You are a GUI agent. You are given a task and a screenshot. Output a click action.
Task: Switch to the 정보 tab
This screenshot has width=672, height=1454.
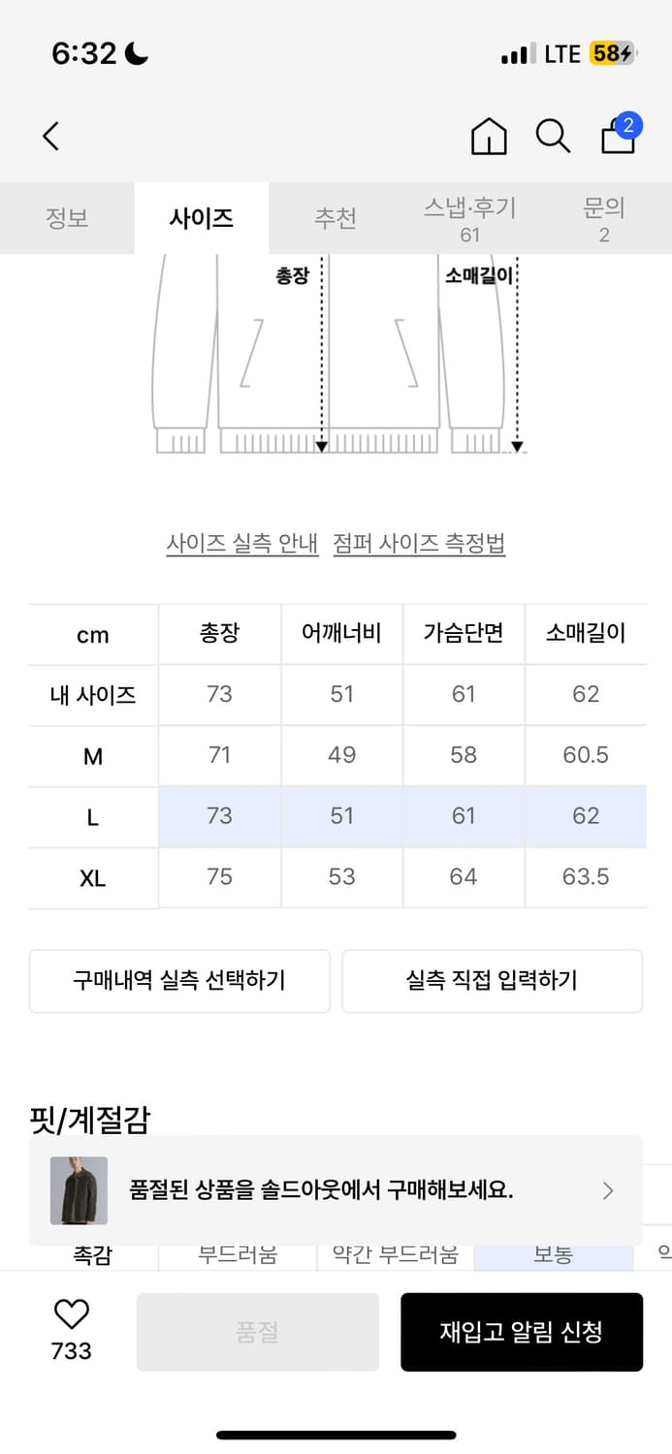(x=67, y=217)
